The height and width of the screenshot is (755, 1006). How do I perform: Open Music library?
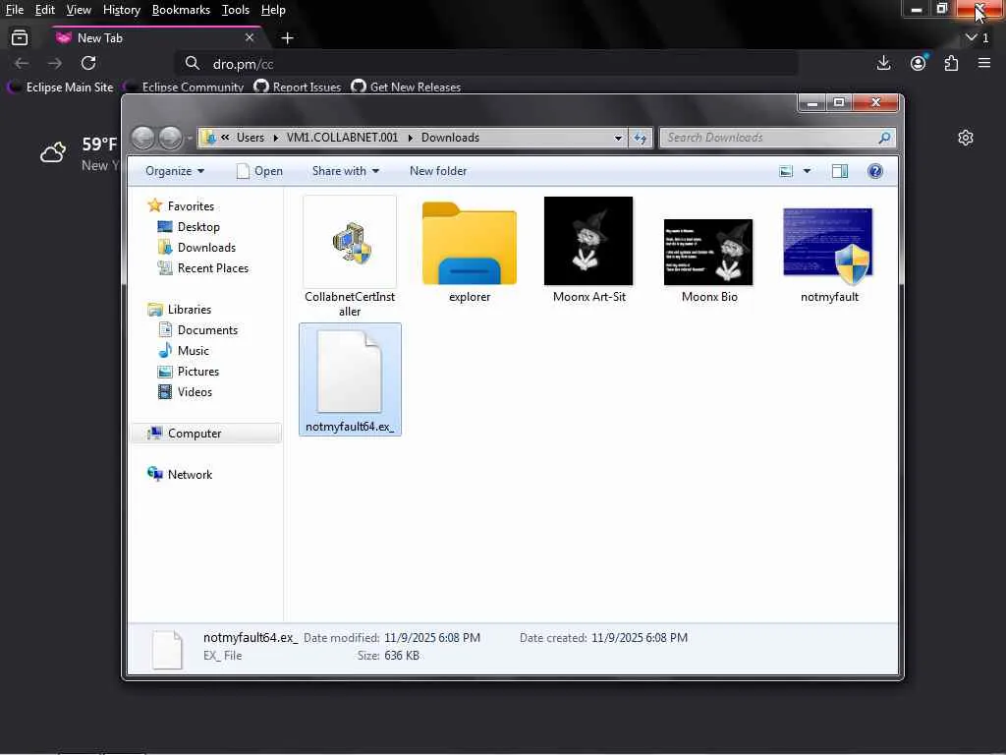pos(184,351)
